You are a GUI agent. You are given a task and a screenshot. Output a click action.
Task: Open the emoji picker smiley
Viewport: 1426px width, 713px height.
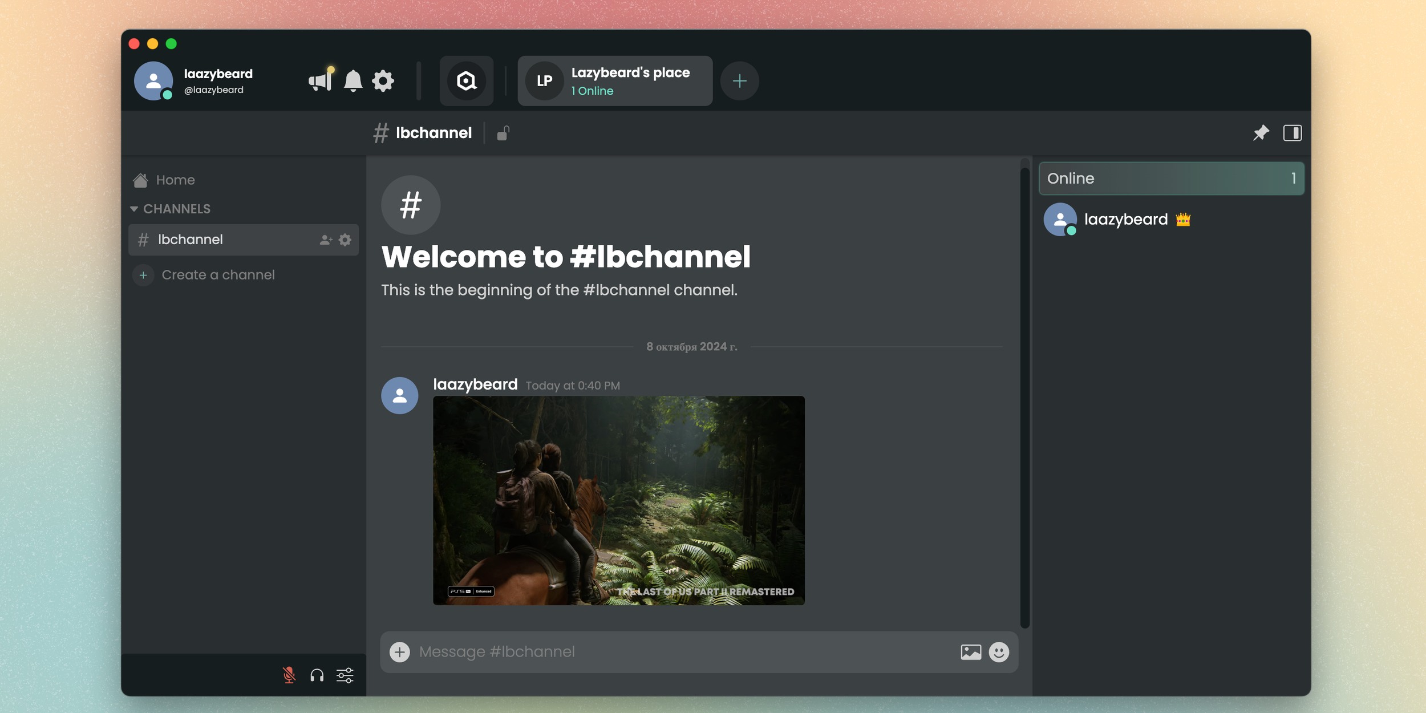[x=999, y=652]
